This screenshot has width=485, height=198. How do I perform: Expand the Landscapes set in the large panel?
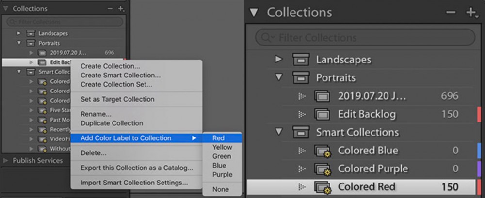(279, 59)
